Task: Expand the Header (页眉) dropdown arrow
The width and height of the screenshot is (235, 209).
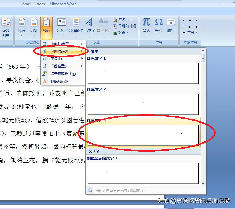Action: pos(21,35)
